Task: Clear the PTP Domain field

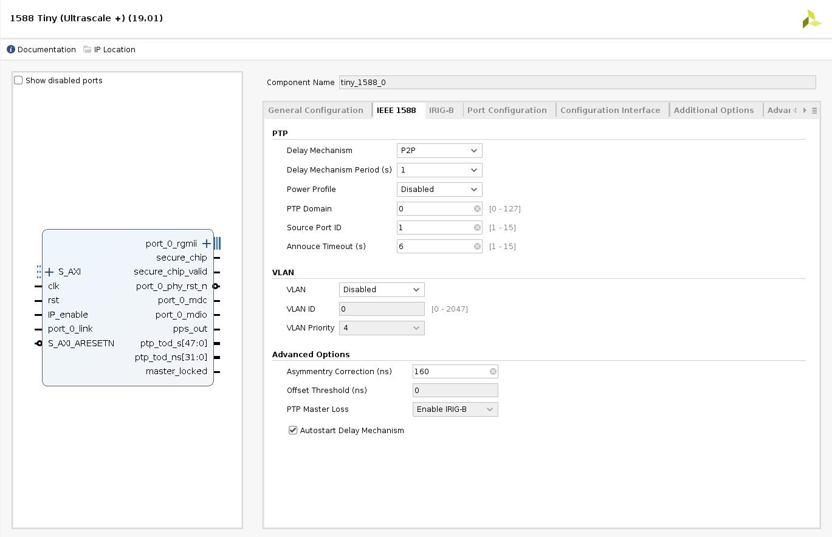Action: pyautogui.click(x=477, y=209)
